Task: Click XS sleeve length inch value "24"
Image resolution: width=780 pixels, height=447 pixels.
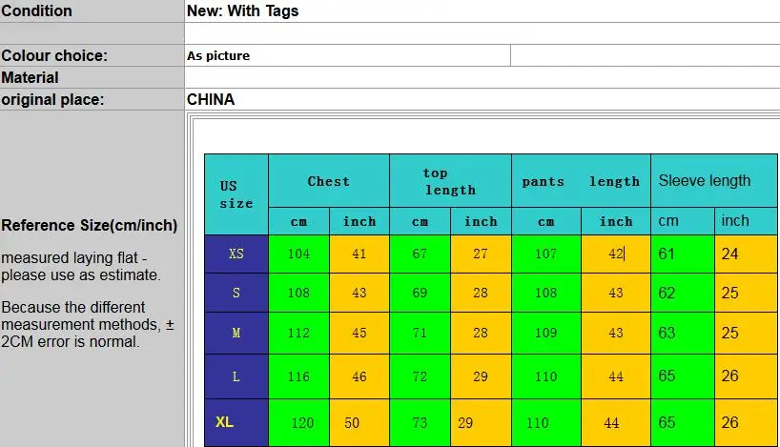Action: [747, 254]
